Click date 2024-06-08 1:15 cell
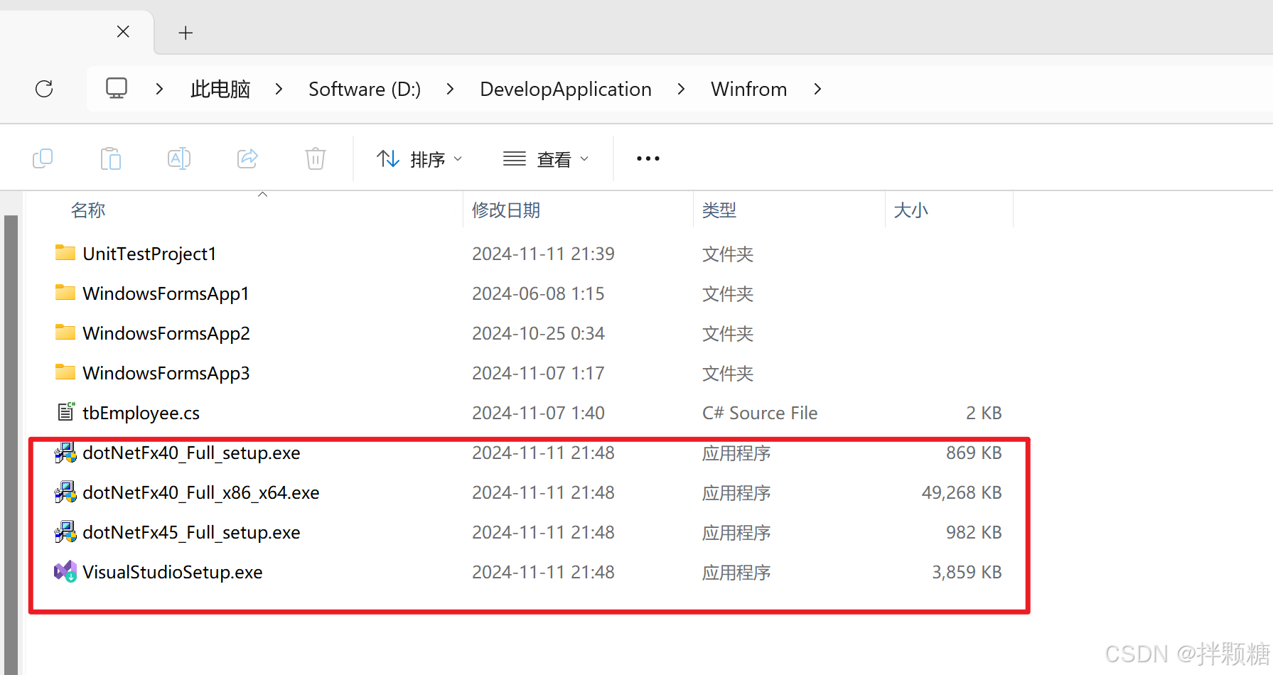1273x675 pixels. 538,293
